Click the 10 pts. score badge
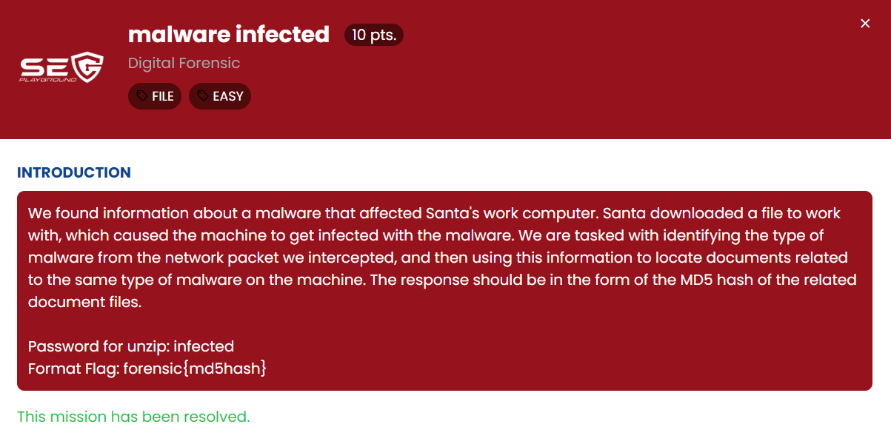 (374, 35)
